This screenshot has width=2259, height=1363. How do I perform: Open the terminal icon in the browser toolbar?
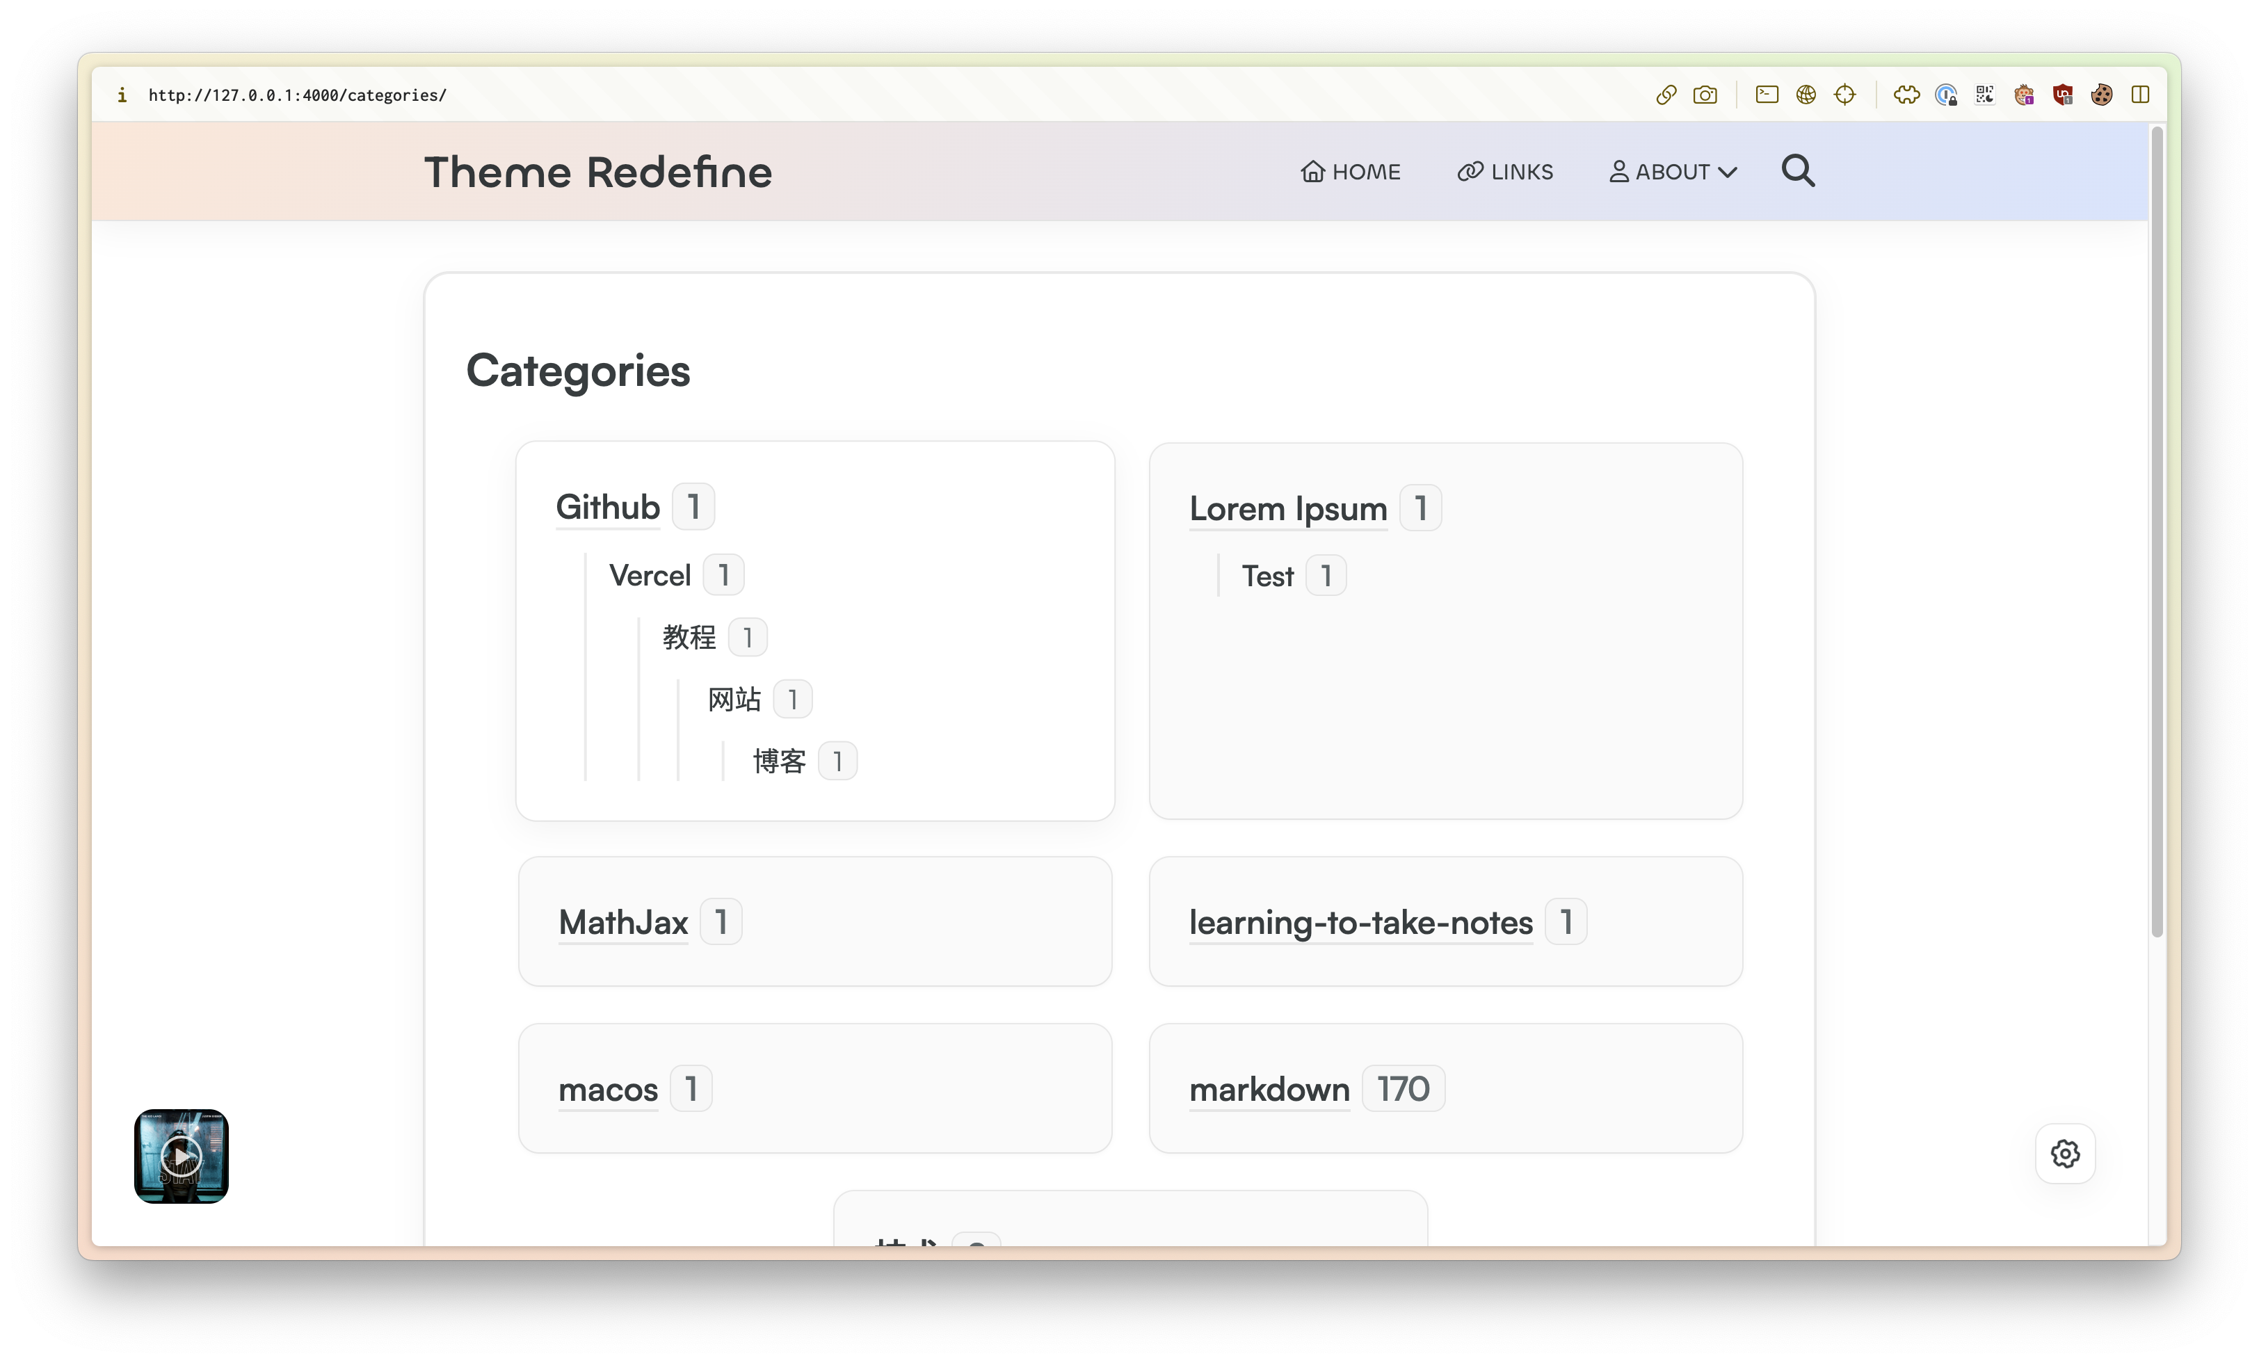1767,95
